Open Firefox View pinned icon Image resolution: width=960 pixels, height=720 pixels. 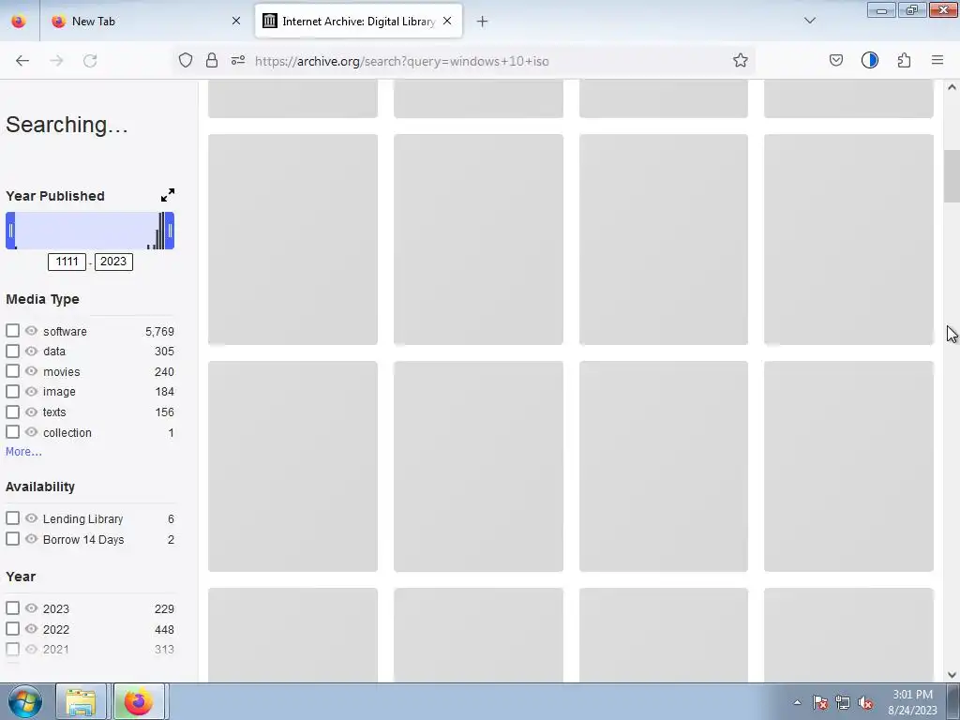(x=19, y=21)
